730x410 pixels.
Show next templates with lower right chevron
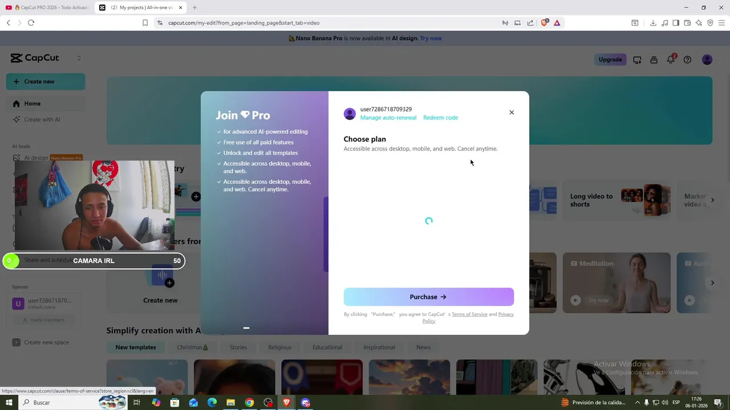(712, 283)
